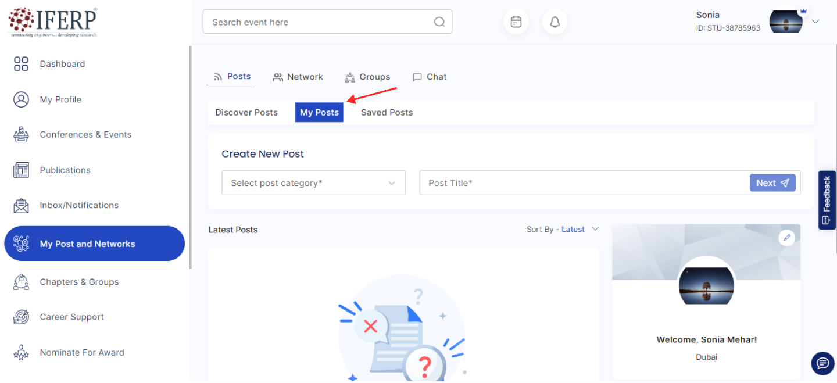
Task: Click the Publications sidebar icon
Action: point(21,170)
